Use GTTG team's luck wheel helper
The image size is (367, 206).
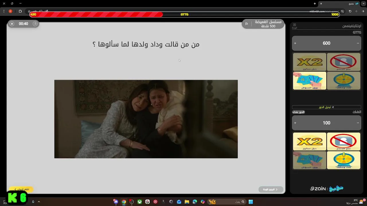pos(343,80)
